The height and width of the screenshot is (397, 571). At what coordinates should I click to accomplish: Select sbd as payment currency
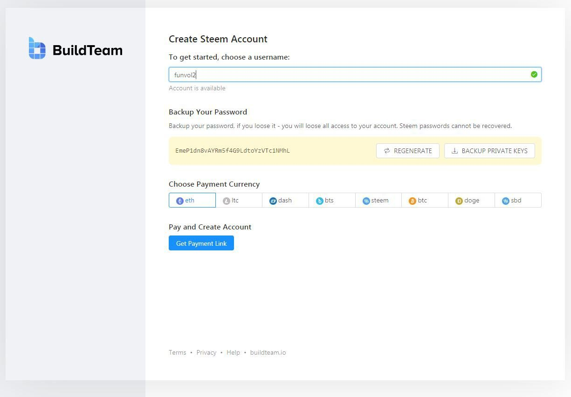coord(518,200)
